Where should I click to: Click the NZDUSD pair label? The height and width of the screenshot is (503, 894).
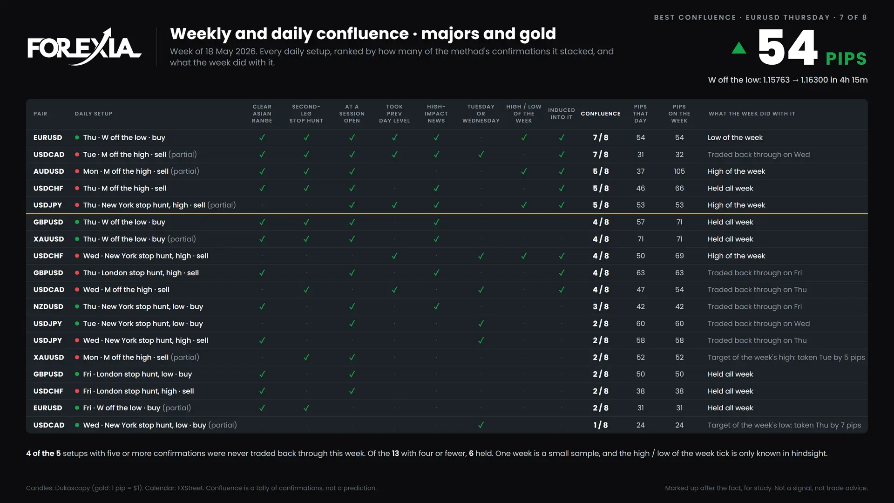(x=48, y=306)
